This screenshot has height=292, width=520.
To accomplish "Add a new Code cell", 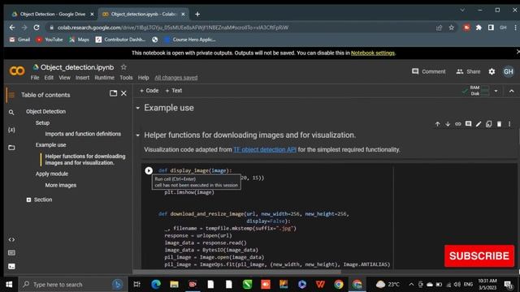I will click(149, 91).
